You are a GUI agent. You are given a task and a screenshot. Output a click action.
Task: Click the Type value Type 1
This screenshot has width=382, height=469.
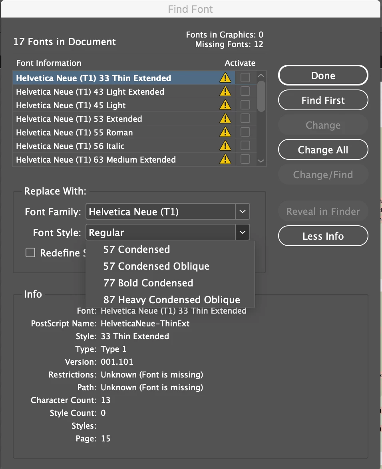[x=113, y=349]
